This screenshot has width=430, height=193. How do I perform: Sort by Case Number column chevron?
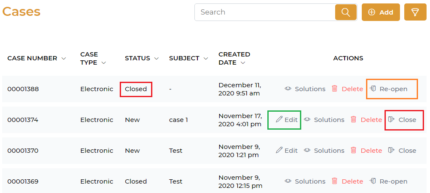click(64, 59)
